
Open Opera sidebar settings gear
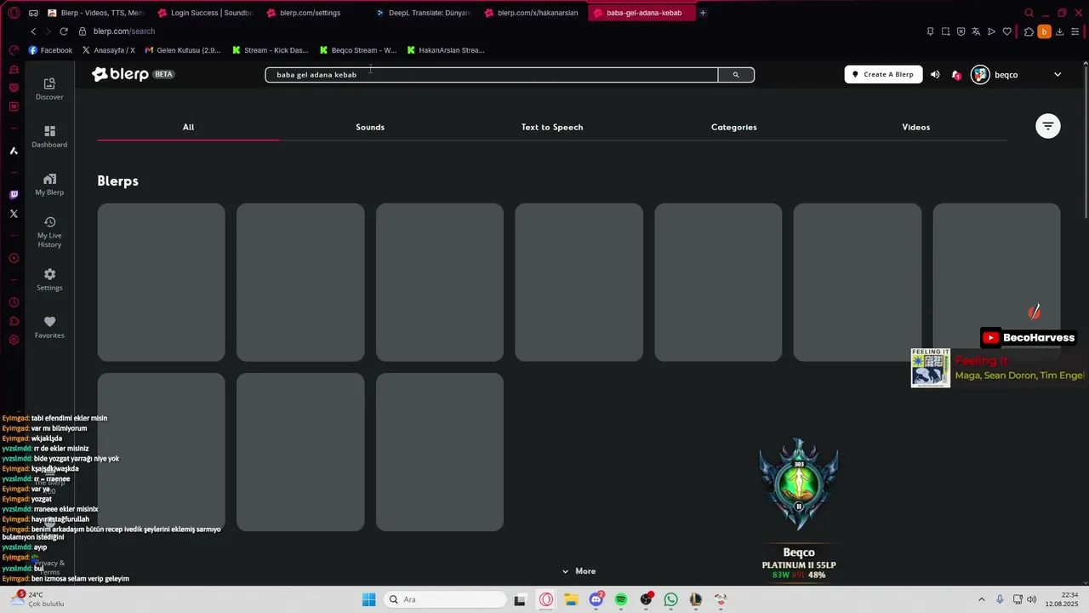[x=14, y=340]
